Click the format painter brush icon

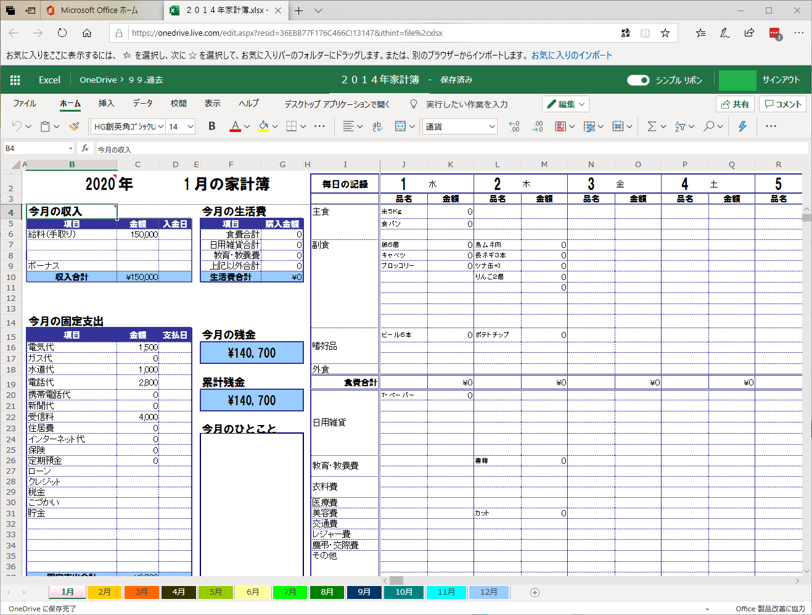(74, 126)
